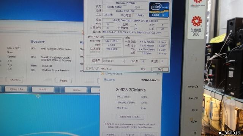Click the Socket 1155 LGA field

click(x=125, y=11)
